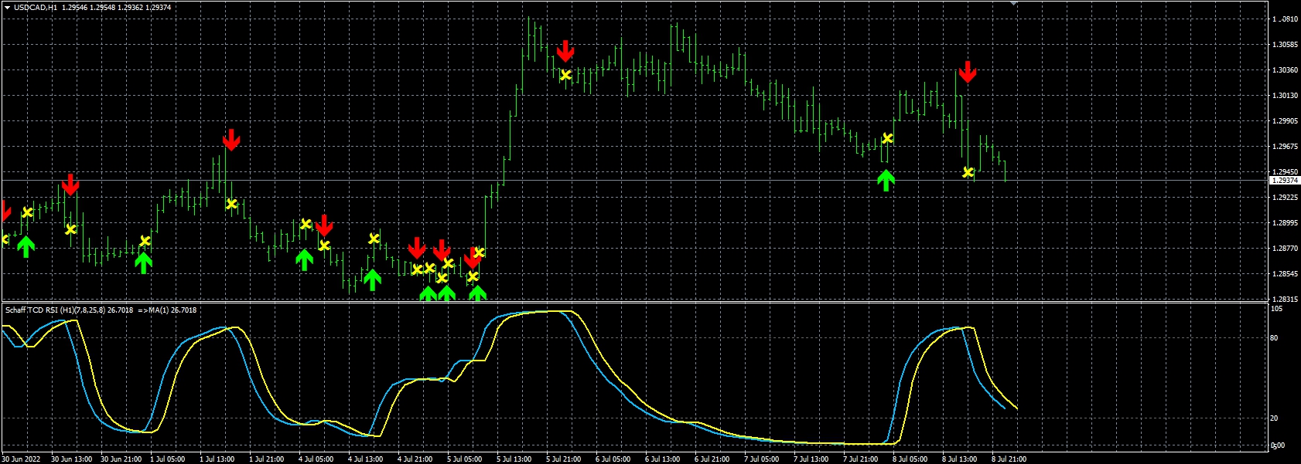This screenshot has height=464, width=1301.
Task: Select the green buy arrow near 30 Jun 21:00
Action: tap(143, 263)
